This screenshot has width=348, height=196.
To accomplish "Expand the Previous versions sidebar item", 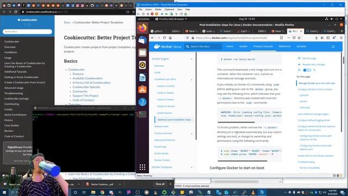I will 192,133.
